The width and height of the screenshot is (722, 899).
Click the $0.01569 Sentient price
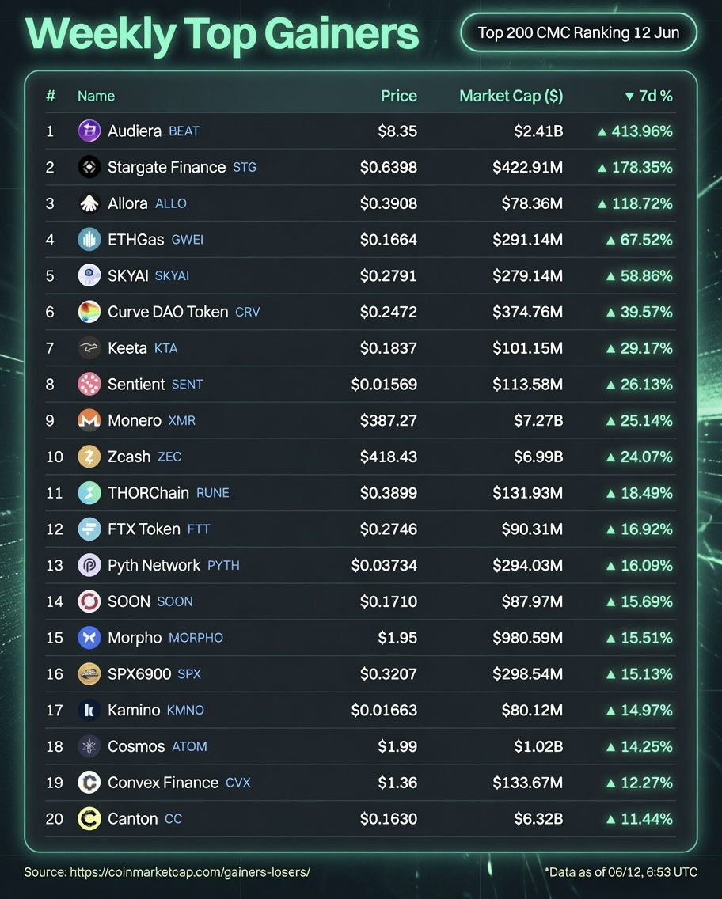click(384, 384)
